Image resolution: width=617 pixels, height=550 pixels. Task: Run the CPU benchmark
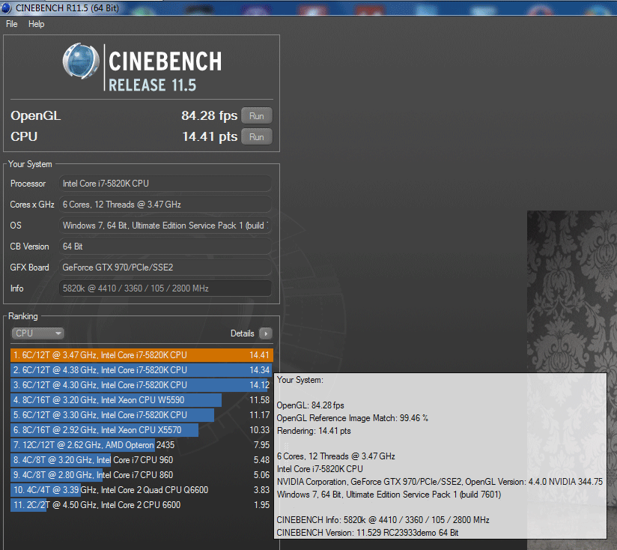257,137
